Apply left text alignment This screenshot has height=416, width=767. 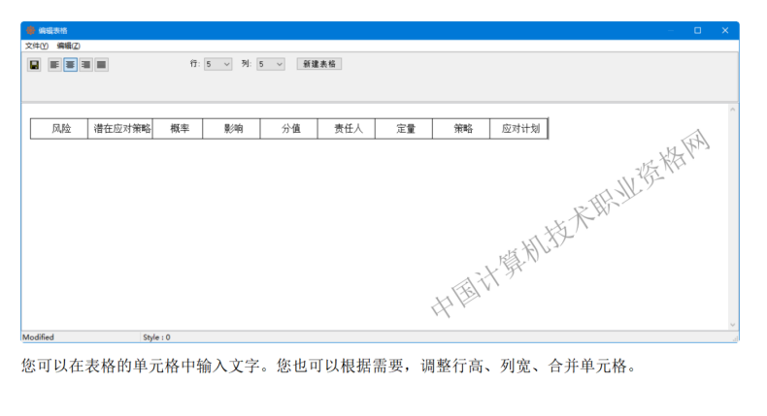click(x=54, y=65)
